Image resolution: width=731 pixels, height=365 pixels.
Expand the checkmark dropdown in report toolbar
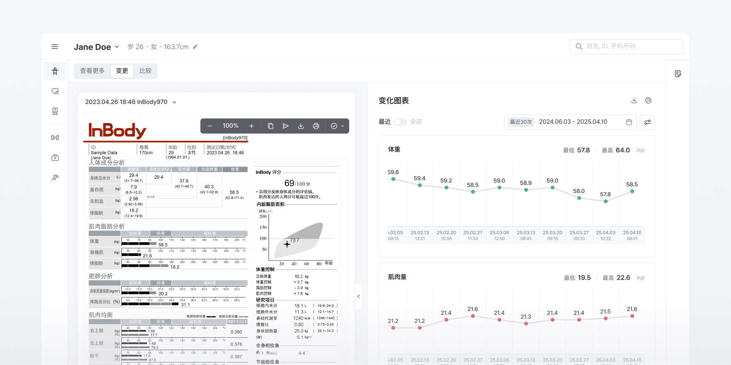[337, 126]
